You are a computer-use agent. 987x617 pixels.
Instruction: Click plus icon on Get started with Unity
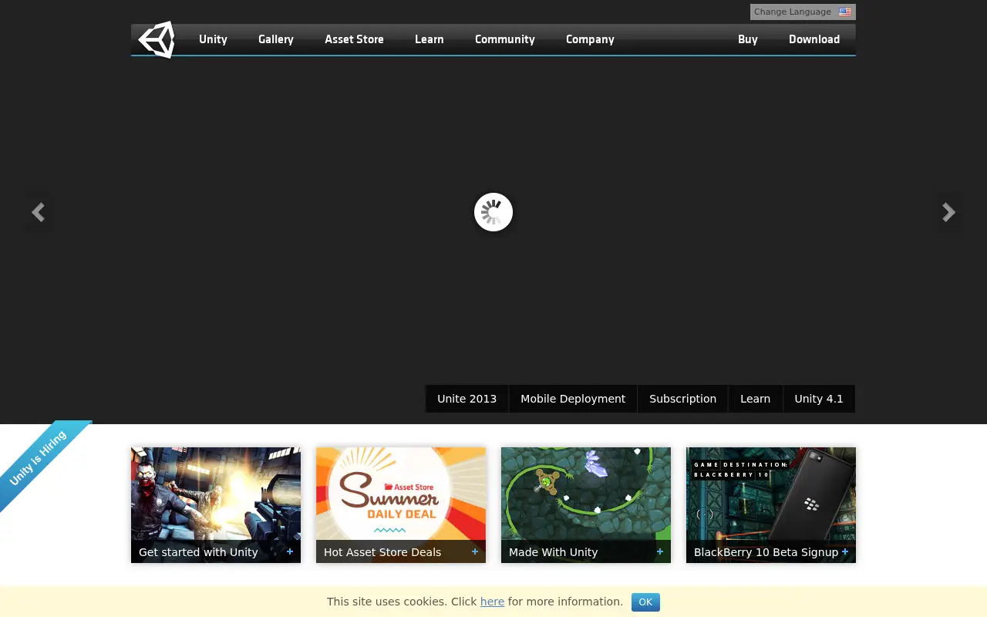coord(290,551)
